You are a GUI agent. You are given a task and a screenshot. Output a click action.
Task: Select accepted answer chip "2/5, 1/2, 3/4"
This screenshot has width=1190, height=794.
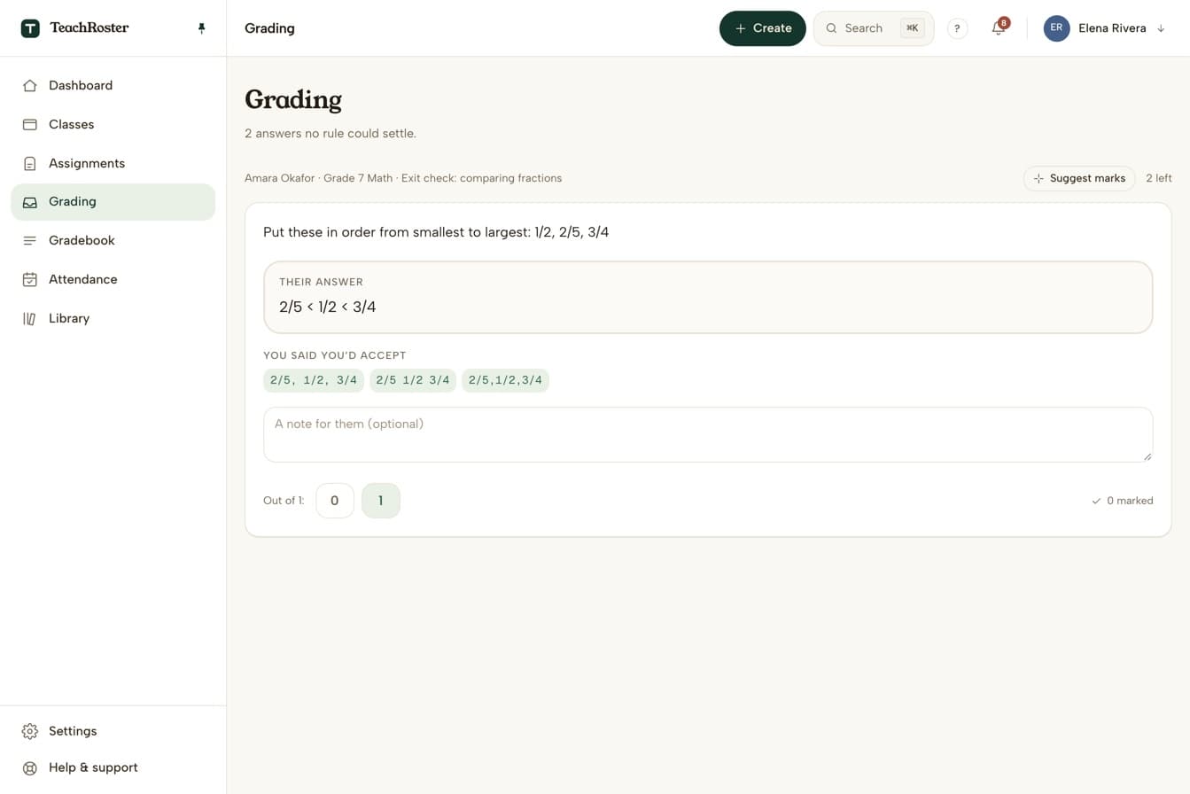(314, 381)
